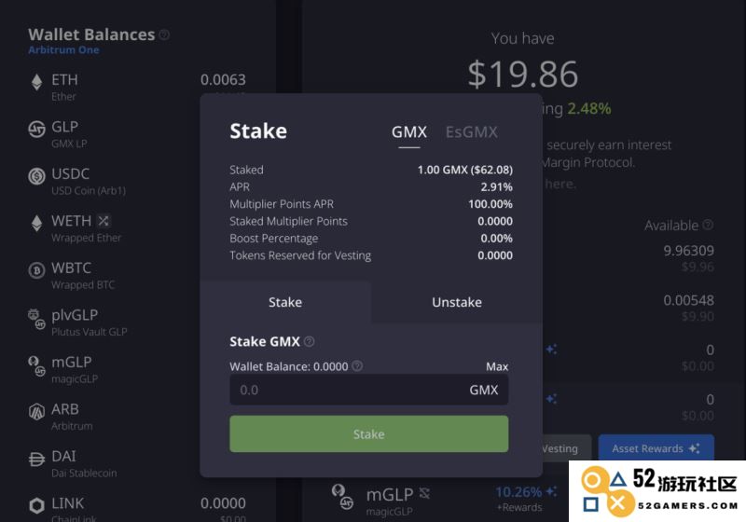
Task: Click the ETH token icon
Action: (x=36, y=82)
